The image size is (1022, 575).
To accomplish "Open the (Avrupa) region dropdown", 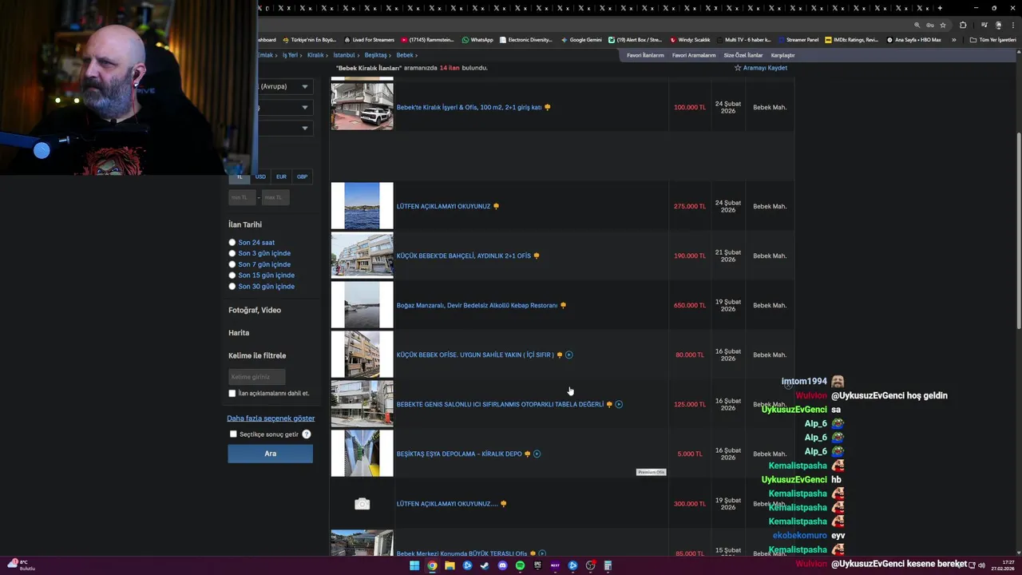I will (x=283, y=86).
